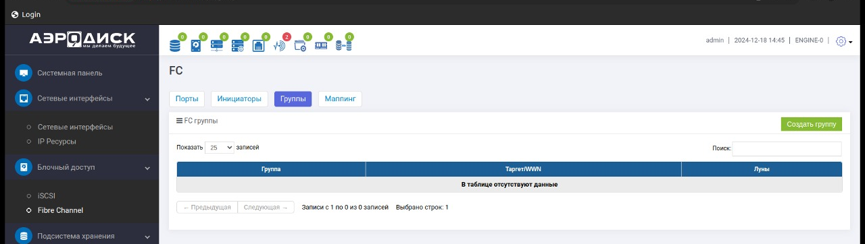The width and height of the screenshot is (865, 244).
Task: Open Системная панель in sidebar
Action: (x=70, y=73)
